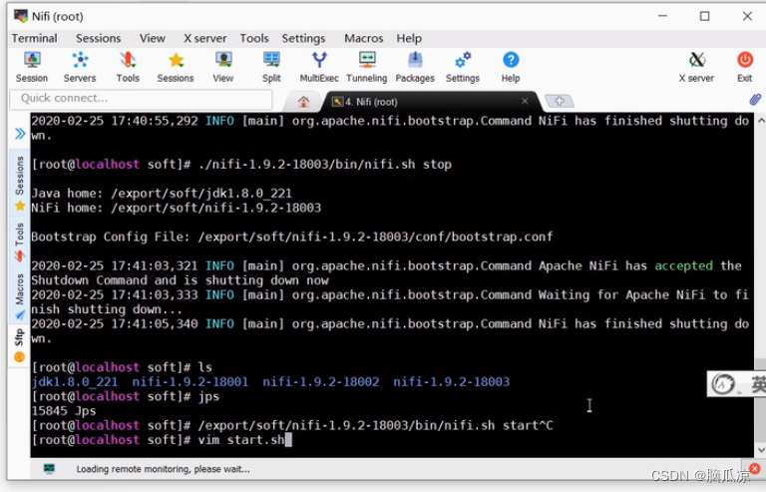Viewport: 766px width, 492px height.
Task: Click the '15845 Jps' output line
Action: (x=64, y=411)
